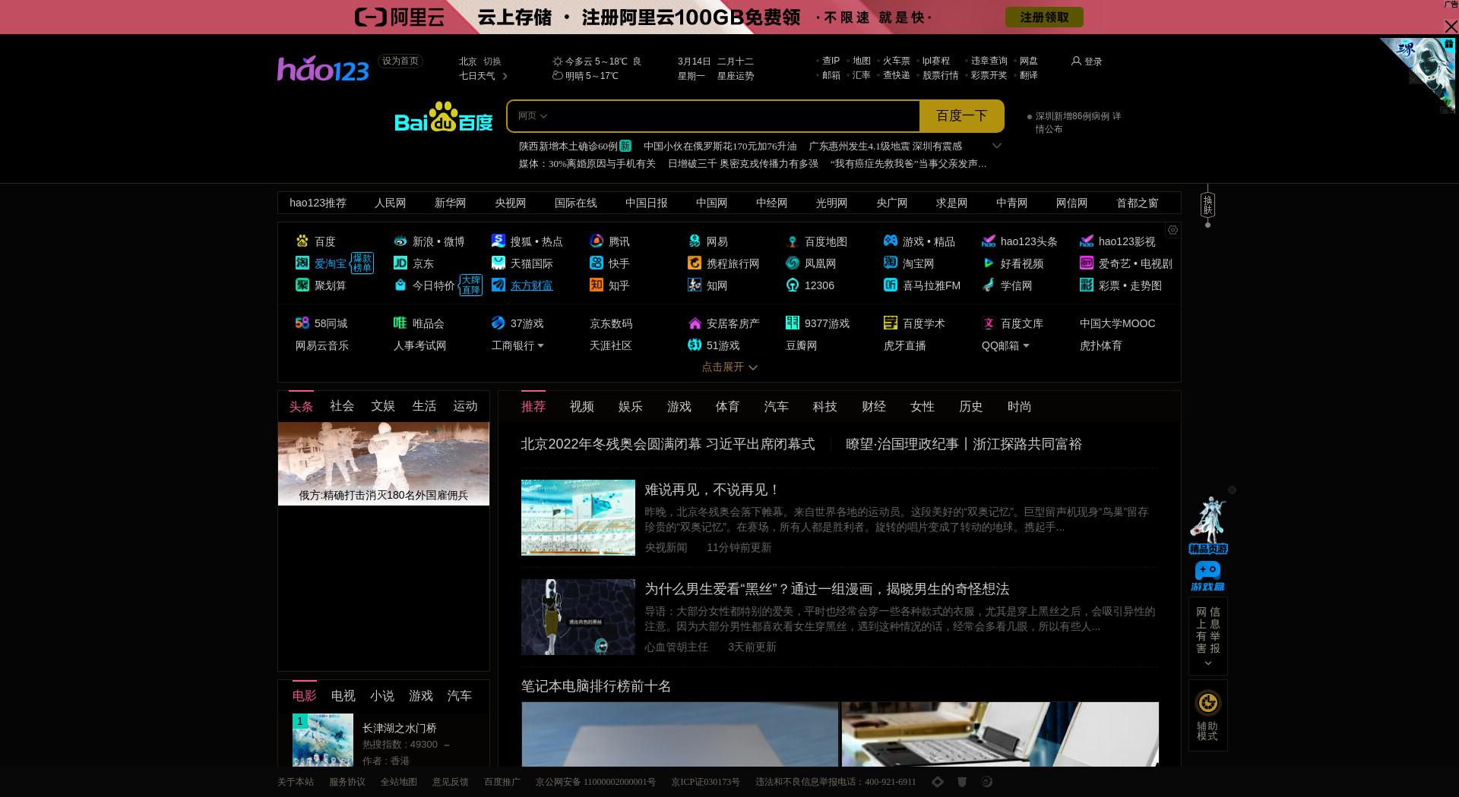Click the 东方财富 link
The image size is (1459, 797).
coord(532,285)
